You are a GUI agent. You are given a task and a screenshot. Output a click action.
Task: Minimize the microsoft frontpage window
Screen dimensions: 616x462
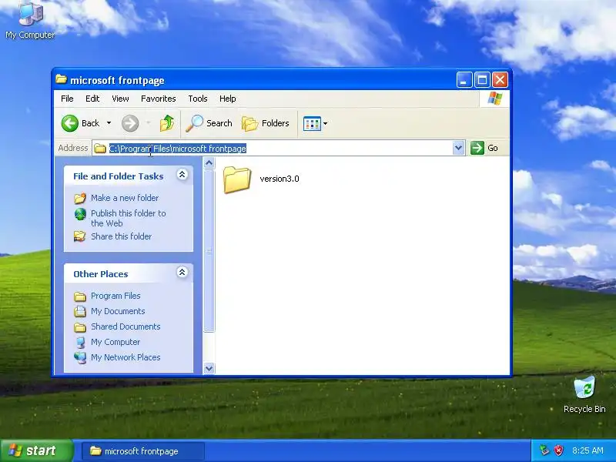pyautogui.click(x=464, y=80)
